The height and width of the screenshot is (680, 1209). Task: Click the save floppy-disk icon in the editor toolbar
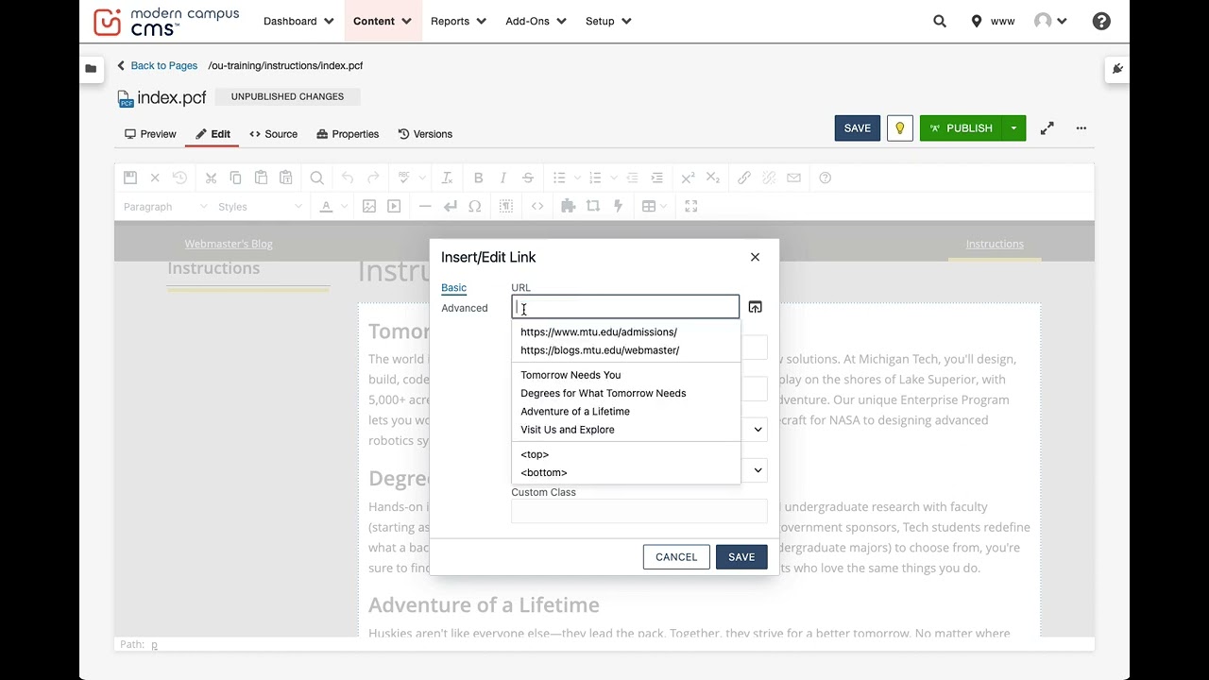pyautogui.click(x=130, y=178)
